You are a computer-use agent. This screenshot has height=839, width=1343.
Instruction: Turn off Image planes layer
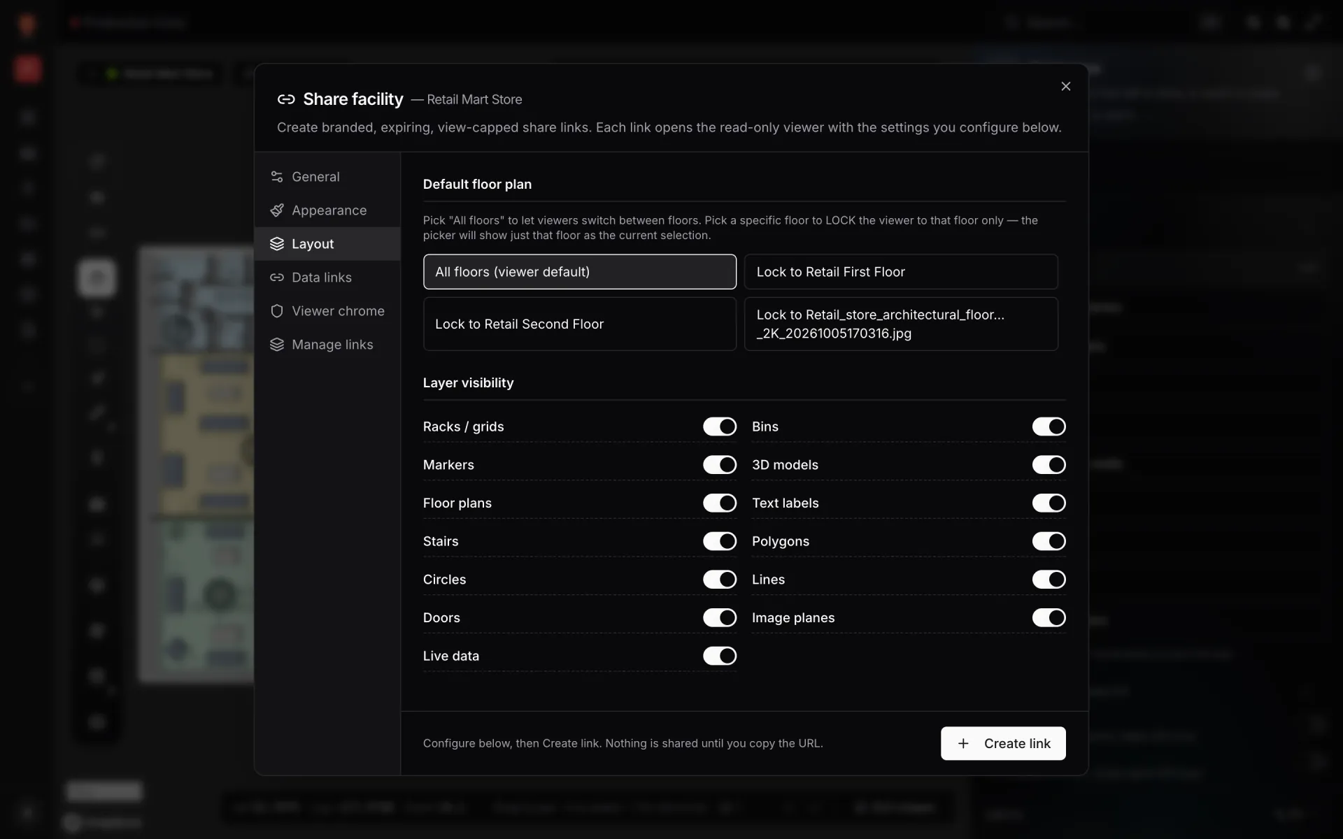click(1049, 617)
